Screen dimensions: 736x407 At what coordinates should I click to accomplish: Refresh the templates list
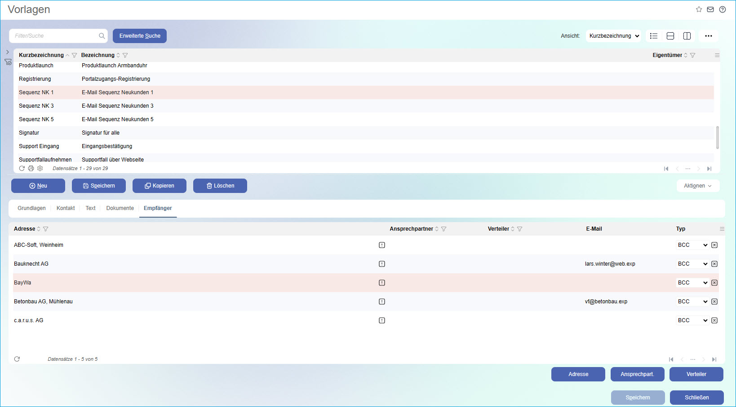[22, 168]
